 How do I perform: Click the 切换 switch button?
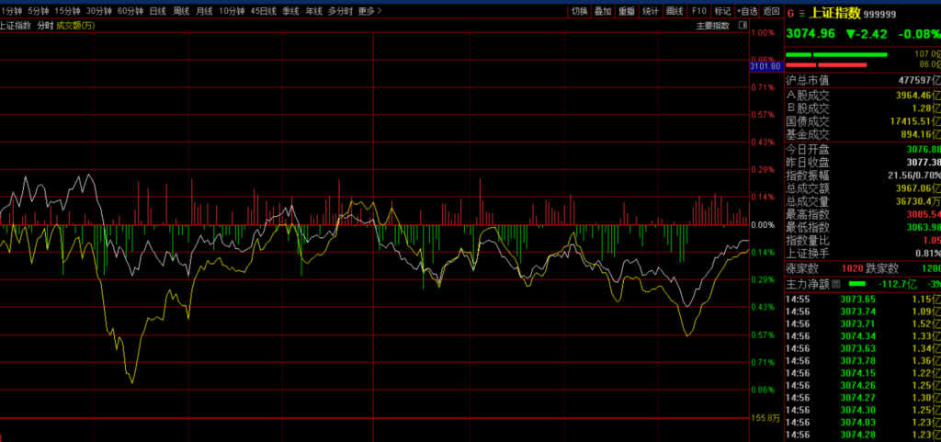tap(579, 11)
